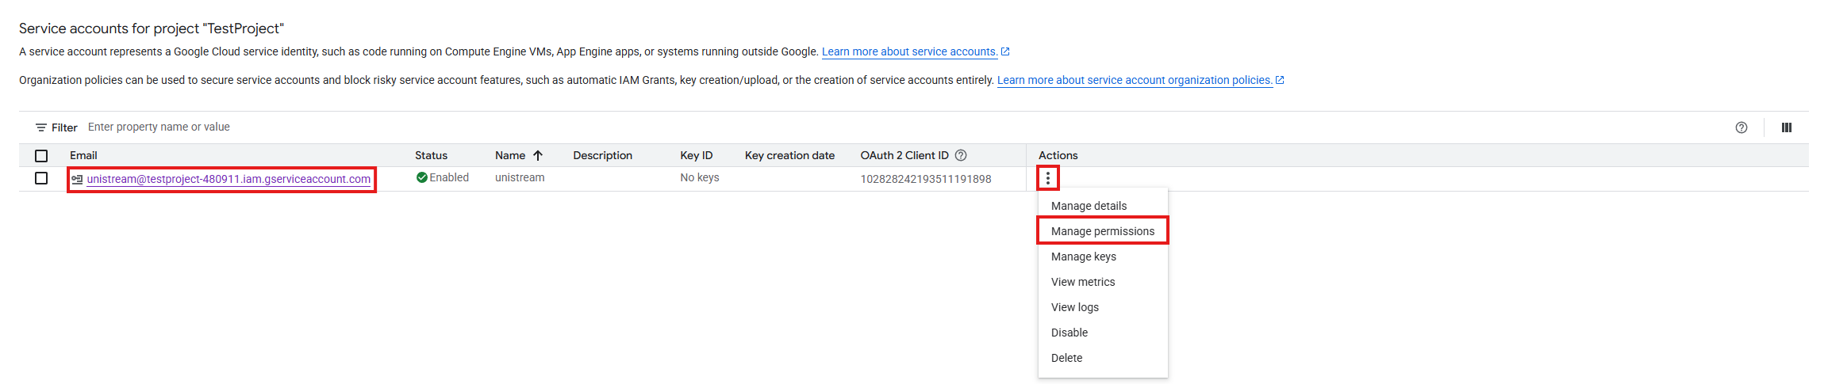Check the unistream service account row checkbox
This screenshot has height=384, width=1828.
click(41, 178)
